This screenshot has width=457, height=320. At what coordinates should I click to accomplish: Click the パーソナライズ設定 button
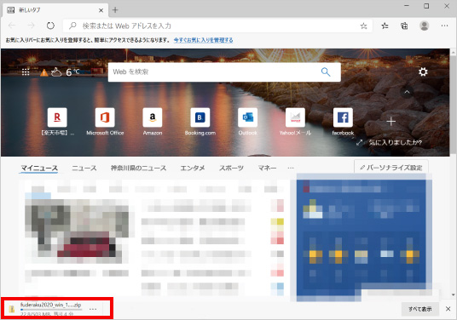coord(391,168)
